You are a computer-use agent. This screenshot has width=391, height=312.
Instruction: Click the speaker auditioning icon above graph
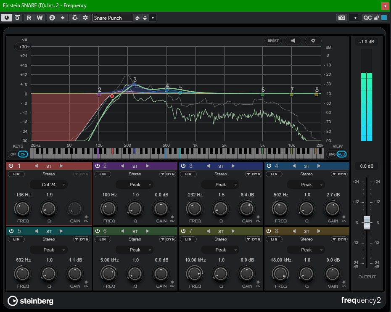point(293,41)
